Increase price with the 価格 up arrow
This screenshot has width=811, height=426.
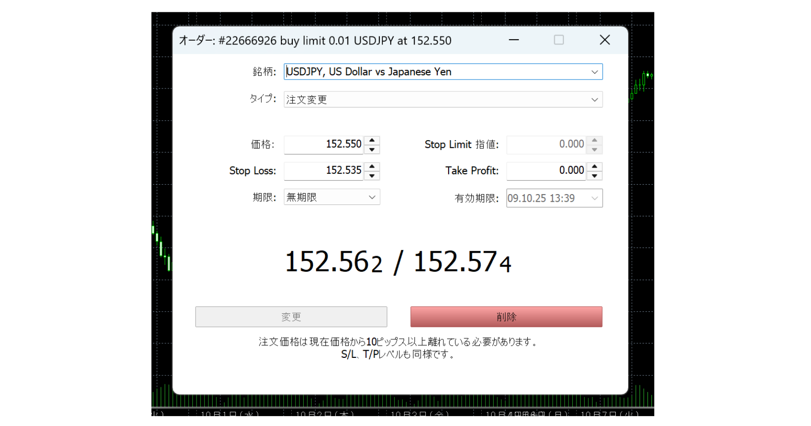tap(372, 140)
